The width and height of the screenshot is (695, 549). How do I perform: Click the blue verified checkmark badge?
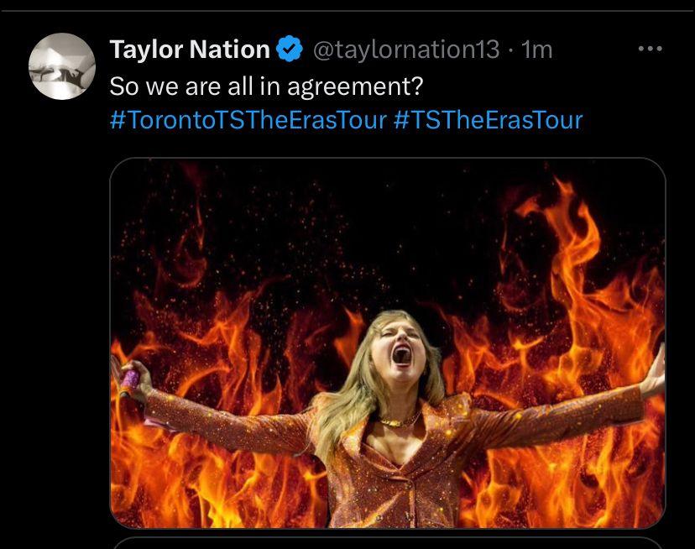point(290,50)
